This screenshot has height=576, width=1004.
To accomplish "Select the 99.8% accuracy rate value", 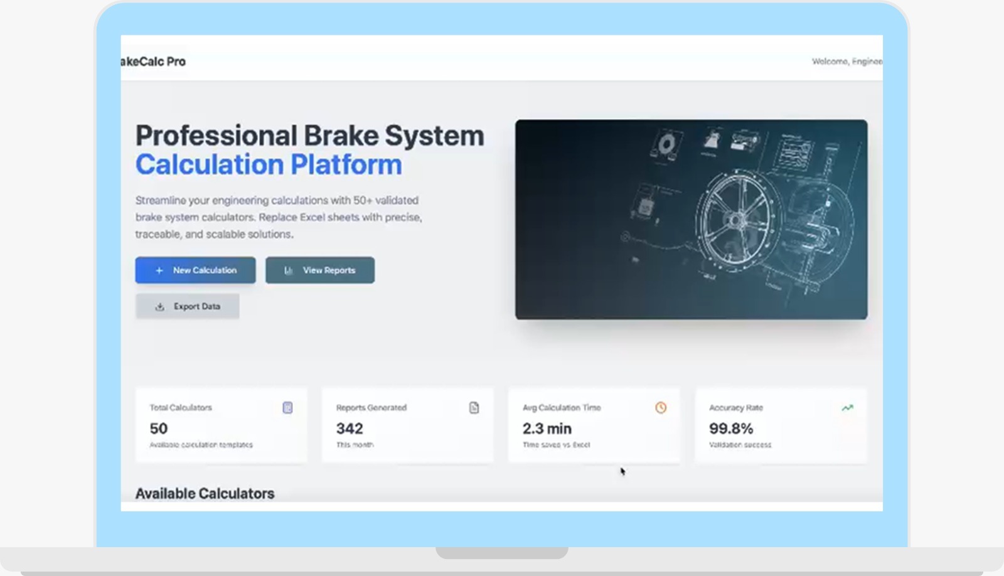I will click(x=731, y=429).
